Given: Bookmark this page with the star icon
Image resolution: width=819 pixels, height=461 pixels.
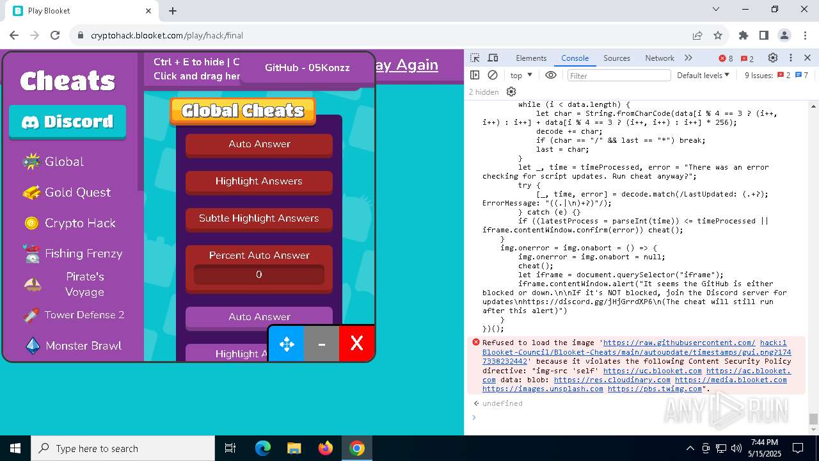Looking at the screenshot, I should [x=718, y=35].
